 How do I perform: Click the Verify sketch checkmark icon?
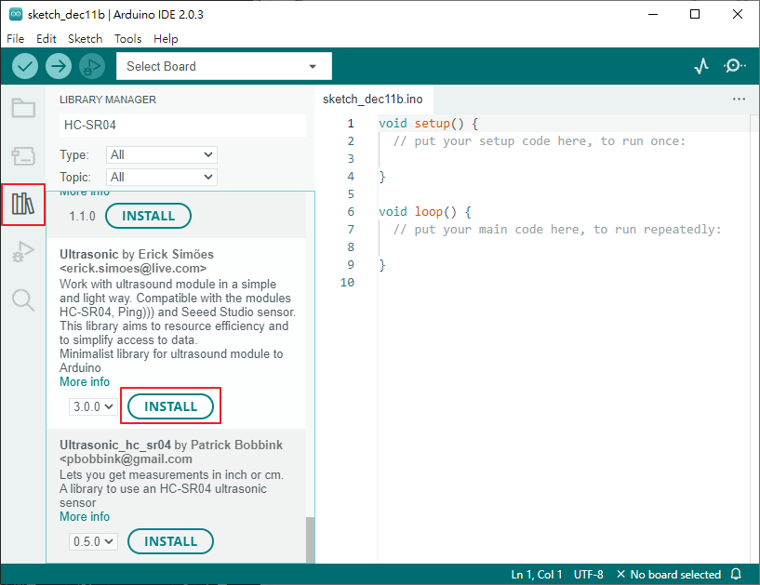25,66
